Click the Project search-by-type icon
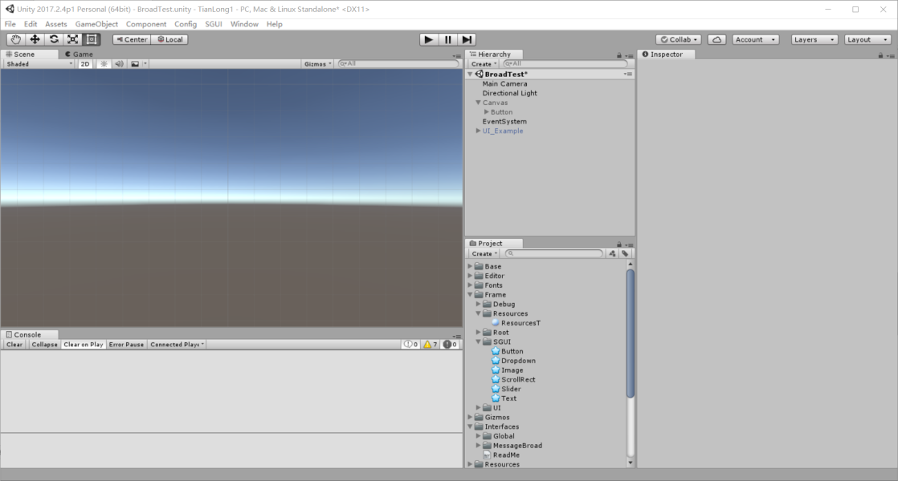Image resolution: width=898 pixels, height=481 pixels. tap(612, 253)
